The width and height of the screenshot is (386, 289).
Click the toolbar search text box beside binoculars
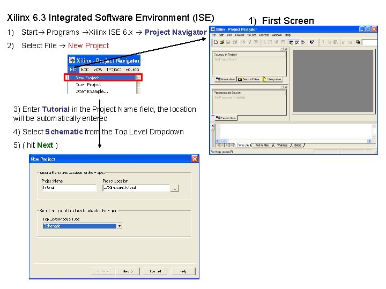point(370,42)
